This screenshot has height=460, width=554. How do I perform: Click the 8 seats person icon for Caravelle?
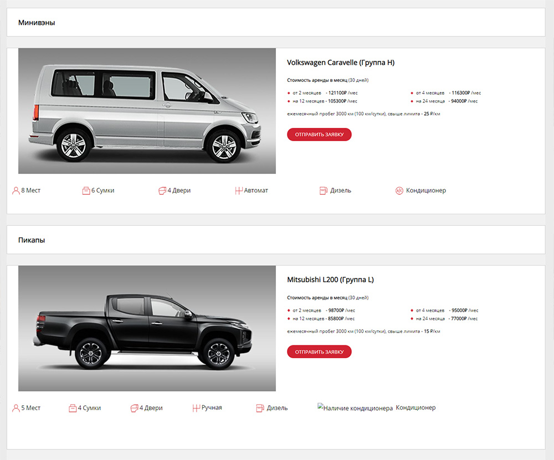click(16, 190)
